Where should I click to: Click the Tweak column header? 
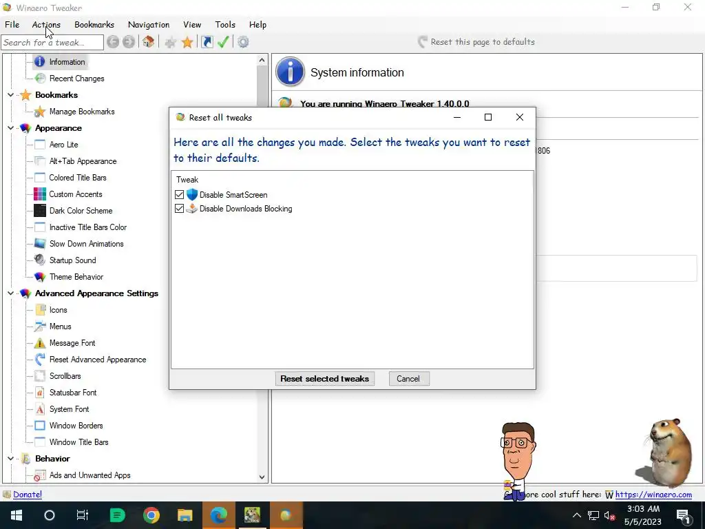(187, 180)
